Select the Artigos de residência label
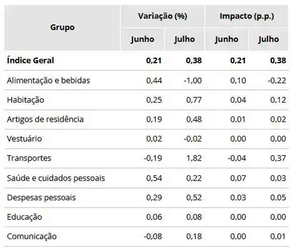Viewport: 295px width, 251px height. (x=45, y=119)
